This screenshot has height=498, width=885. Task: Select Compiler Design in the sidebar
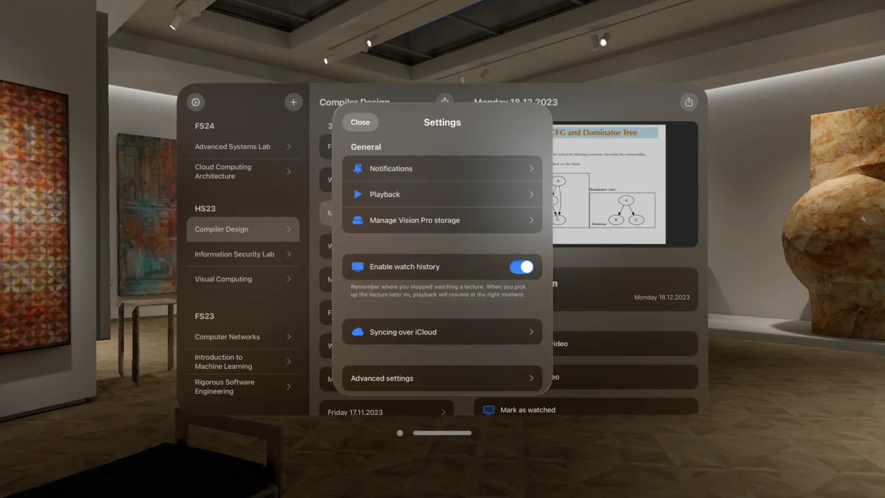point(221,229)
